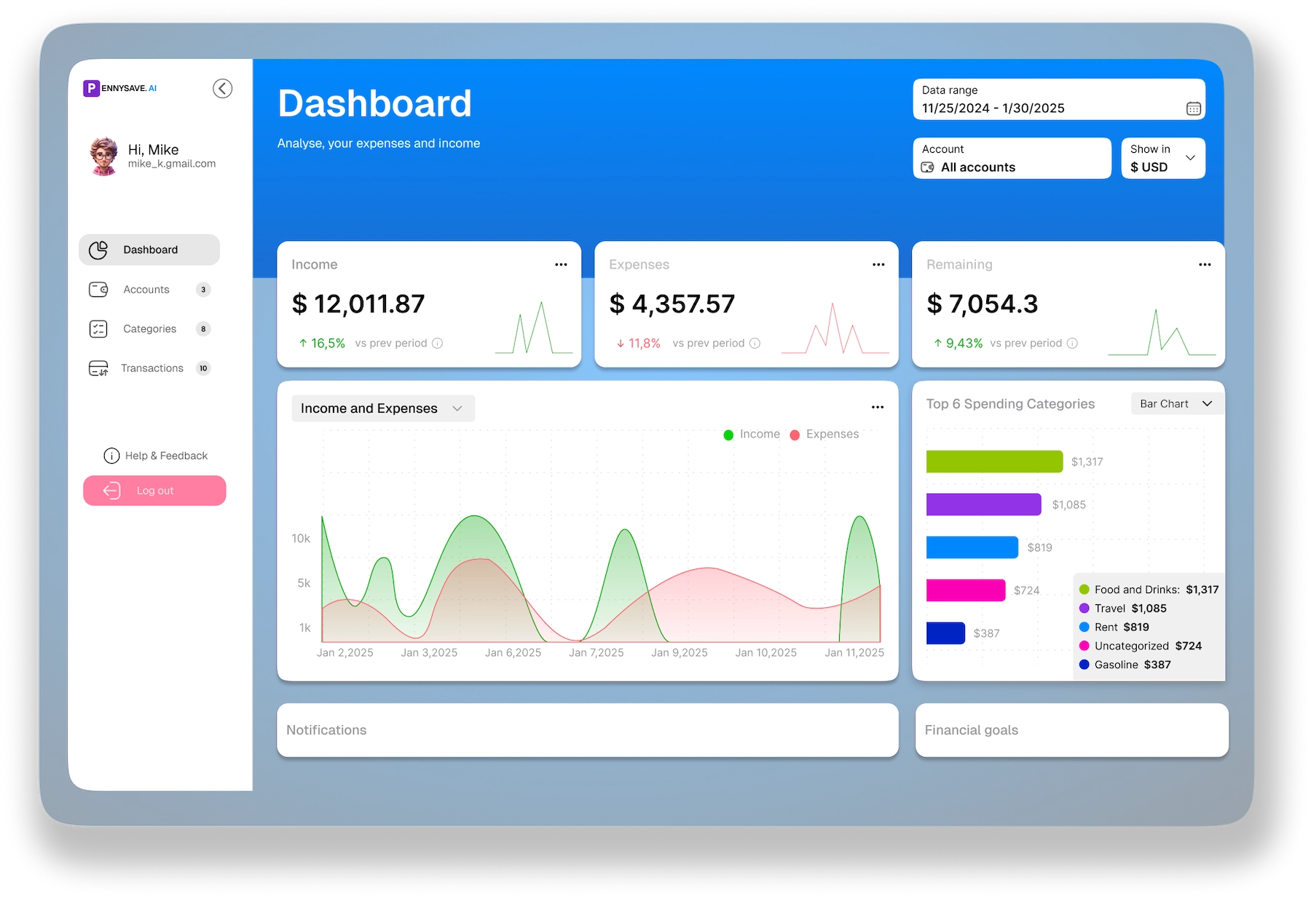This screenshot has width=1311, height=899.
Task: Click the info icon on Expenses card
Action: click(755, 344)
